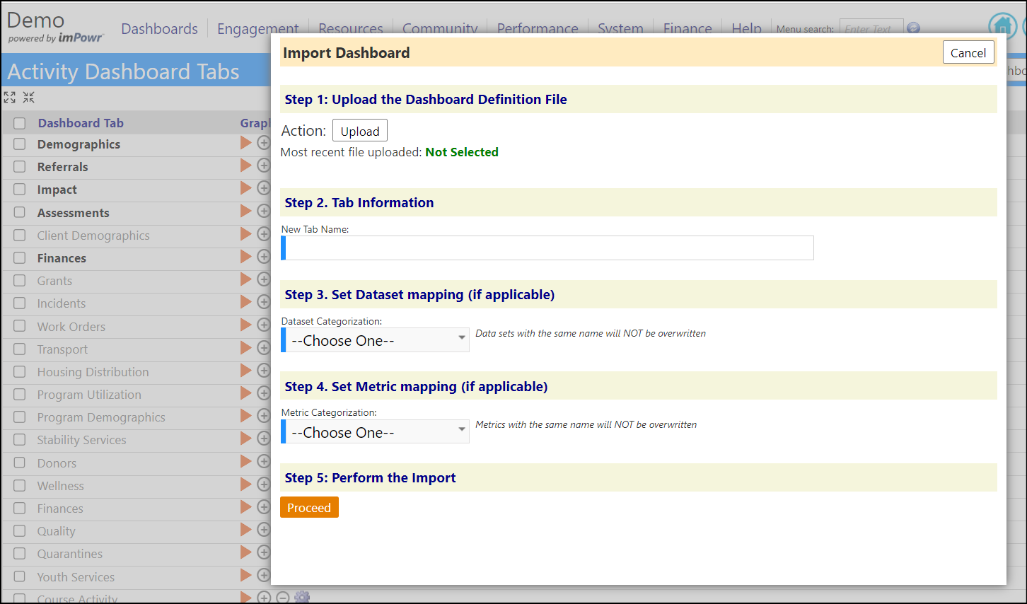Click the expand-all arrows icon
Screen dimensions: 1027x604
9,97
